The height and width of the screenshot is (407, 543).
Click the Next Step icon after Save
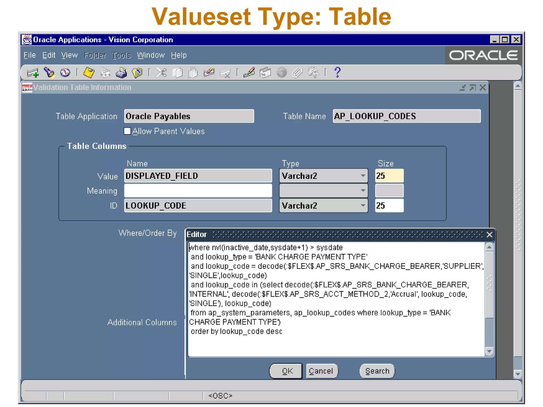pos(105,73)
